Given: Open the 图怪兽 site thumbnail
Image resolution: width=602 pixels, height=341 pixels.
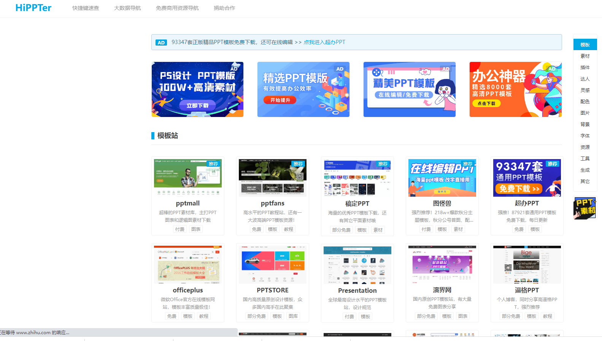Looking at the screenshot, I should coord(442,178).
